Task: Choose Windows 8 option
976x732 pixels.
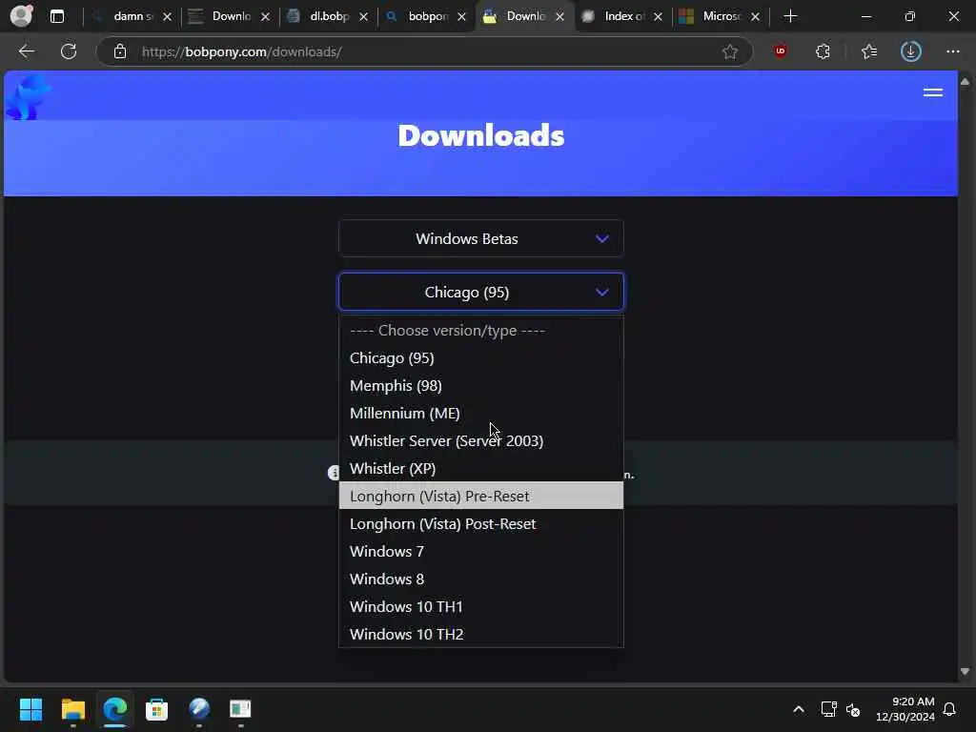Action: (x=480, y=579)
